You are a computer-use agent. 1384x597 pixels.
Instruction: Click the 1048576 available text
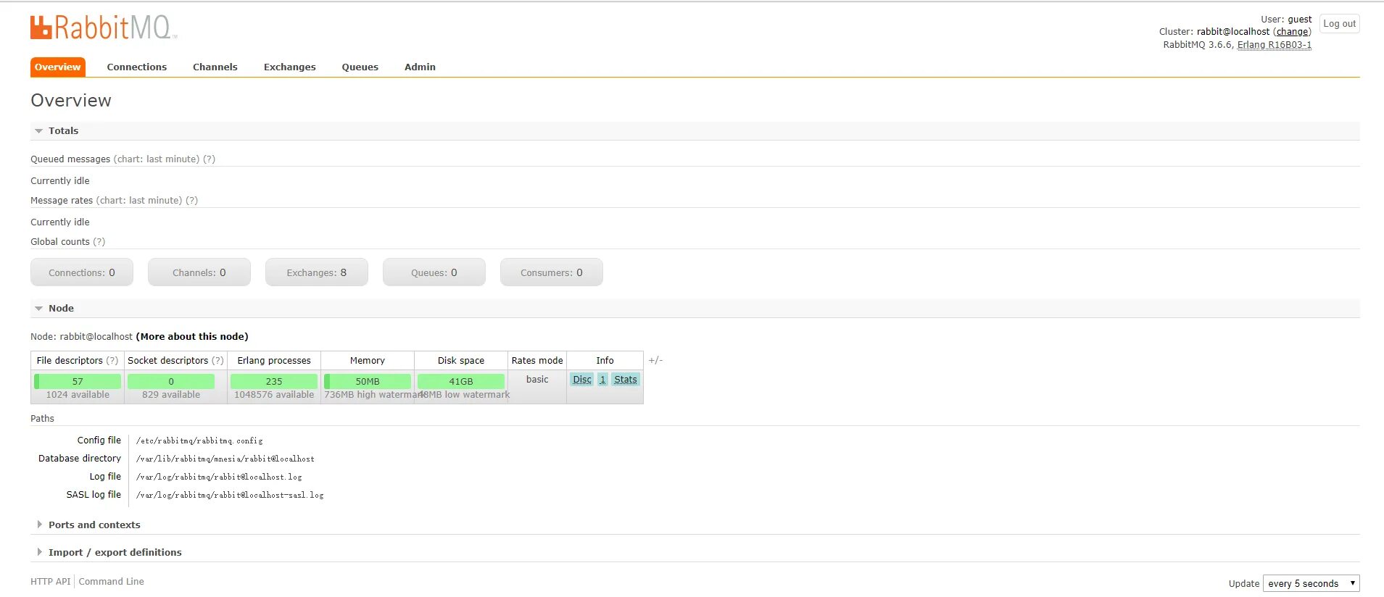(274, 395)
